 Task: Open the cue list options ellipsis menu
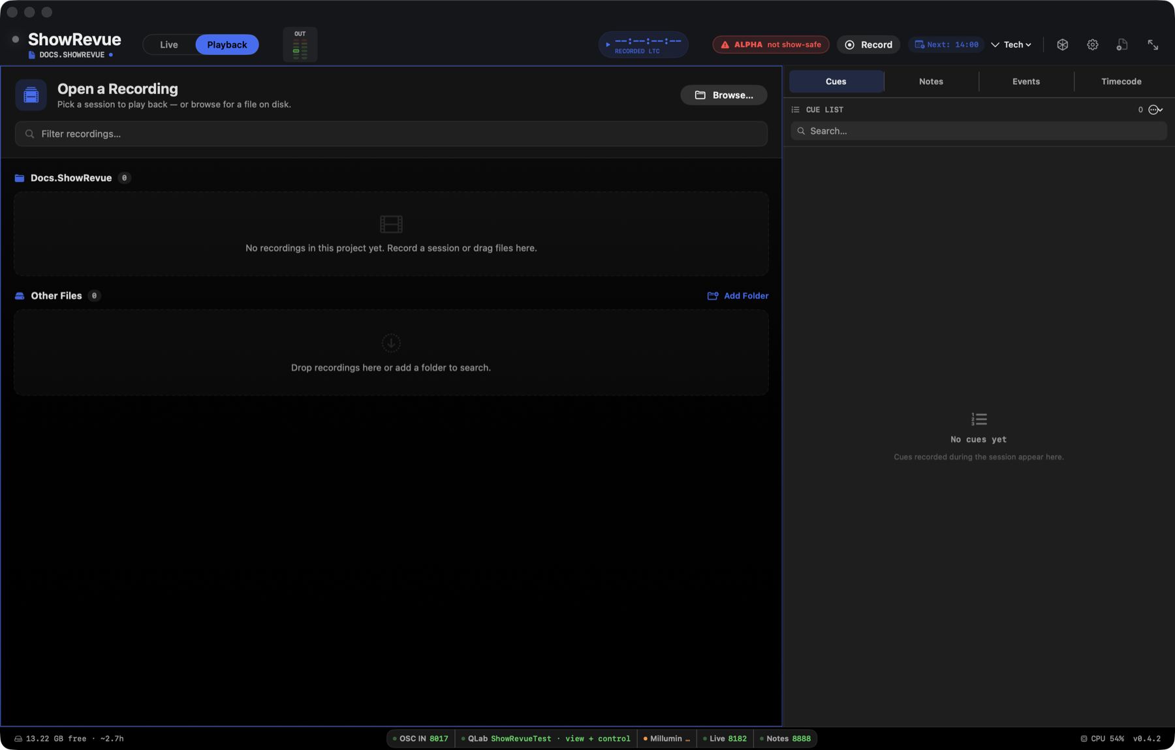pos(1155,110)
